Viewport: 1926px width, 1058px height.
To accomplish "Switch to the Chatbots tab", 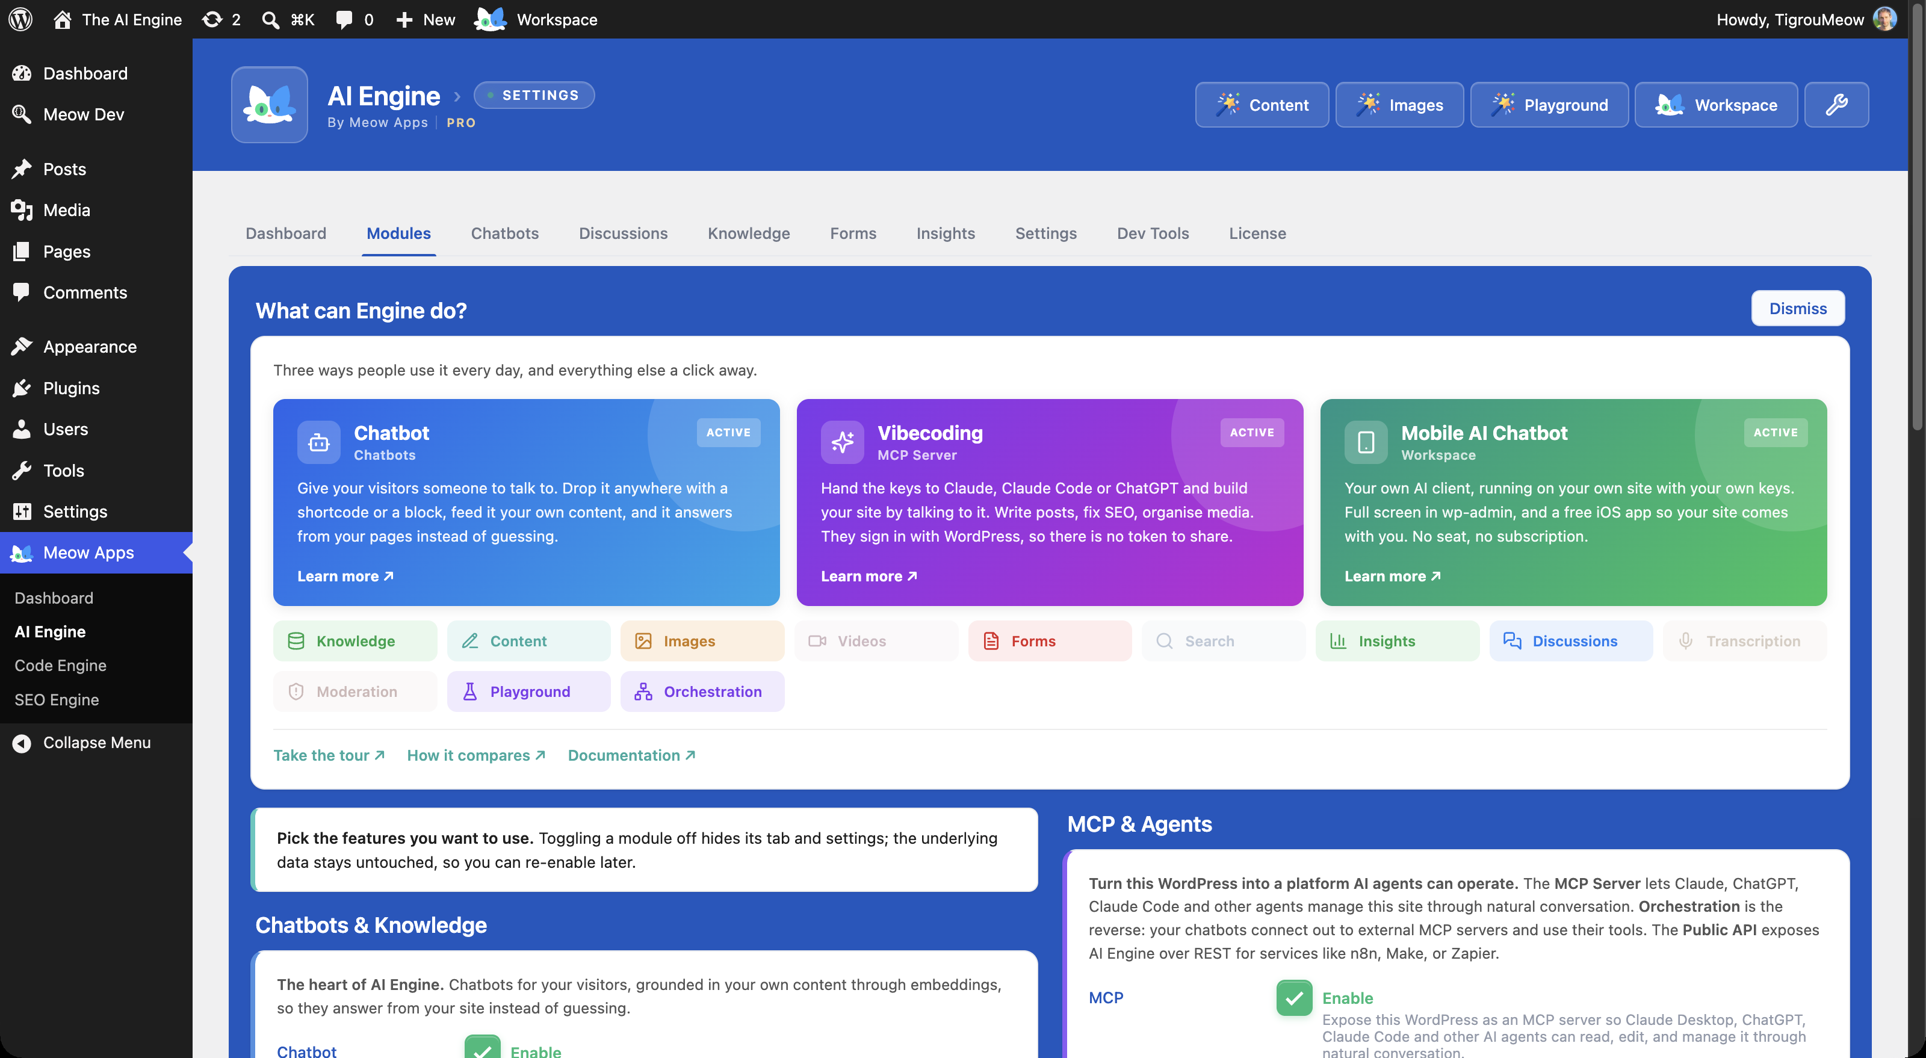I will point(505,234).
